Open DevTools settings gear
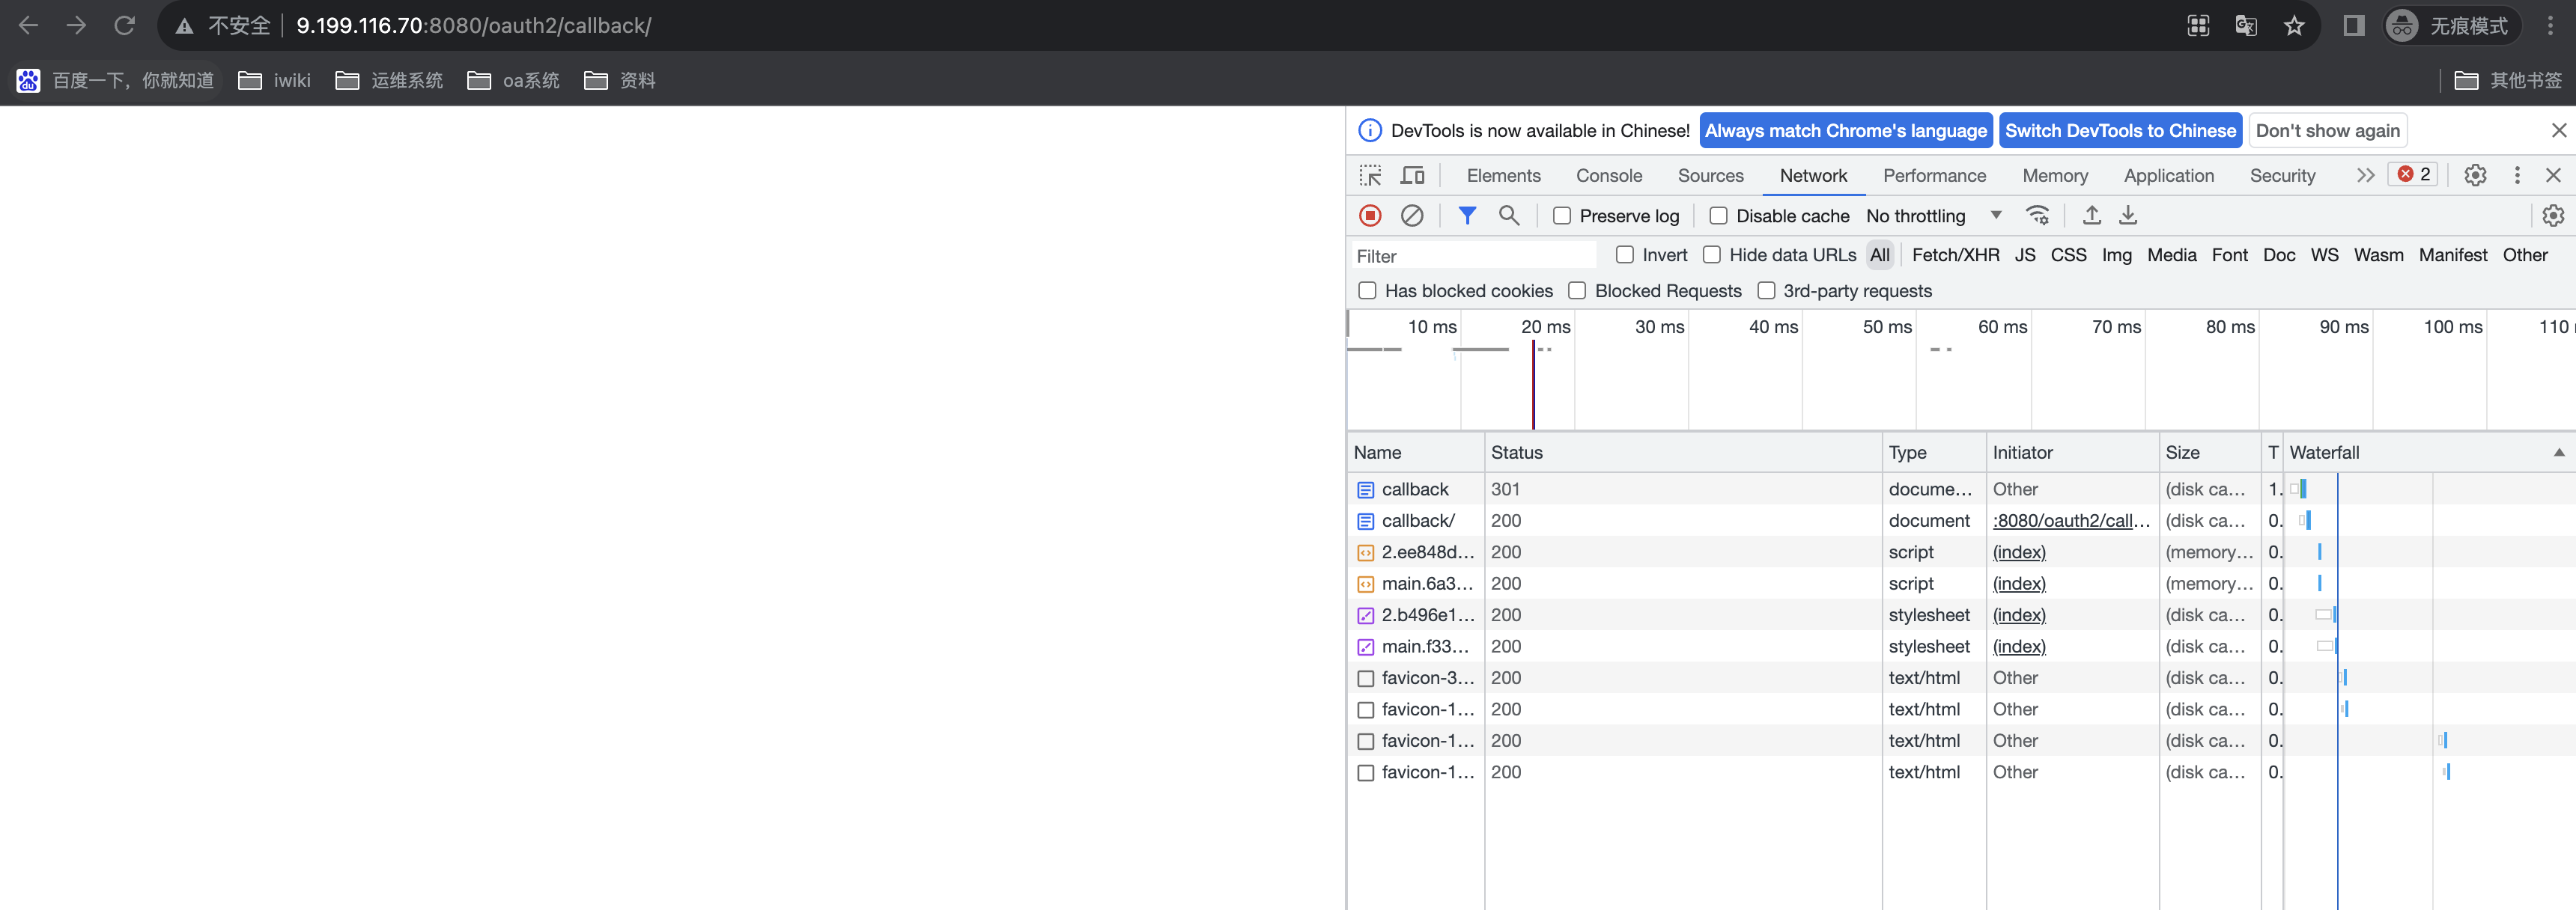Screen dimensions: 2576x910 2475,175
